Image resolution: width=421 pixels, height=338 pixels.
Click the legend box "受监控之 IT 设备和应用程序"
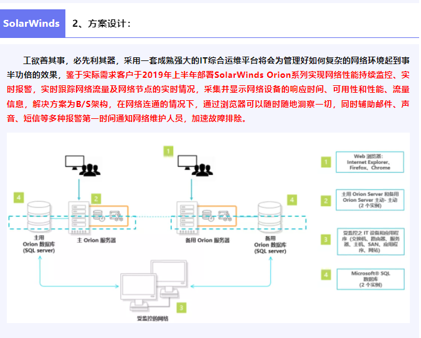click(x=371, y=242)
